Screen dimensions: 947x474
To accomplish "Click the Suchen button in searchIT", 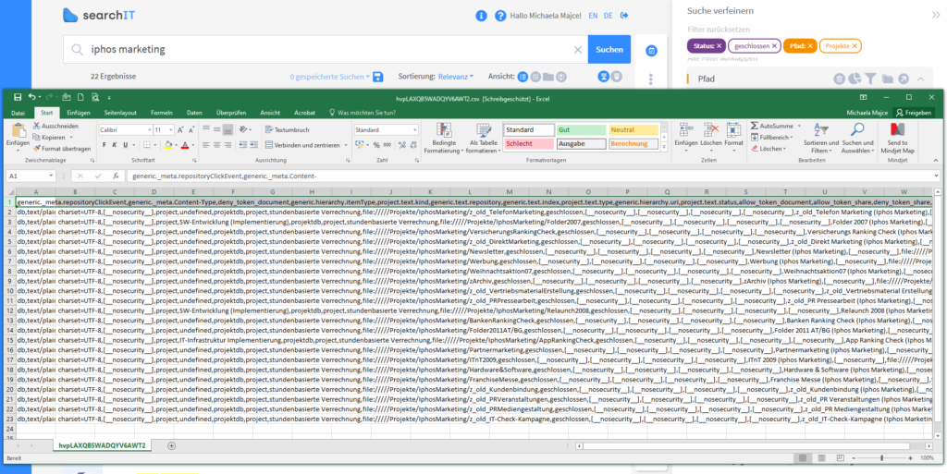I will click(x=609, y=50).
